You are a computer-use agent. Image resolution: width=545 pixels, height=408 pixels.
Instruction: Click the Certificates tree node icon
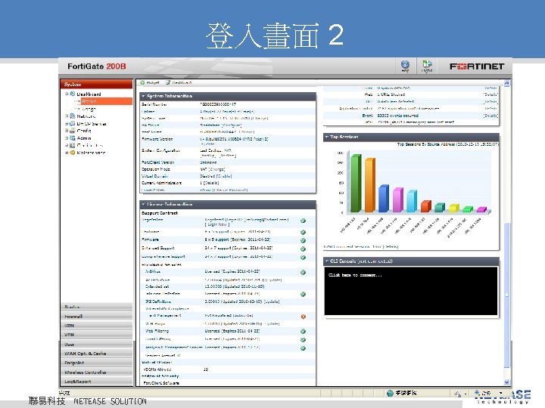(x=73, y=145)
